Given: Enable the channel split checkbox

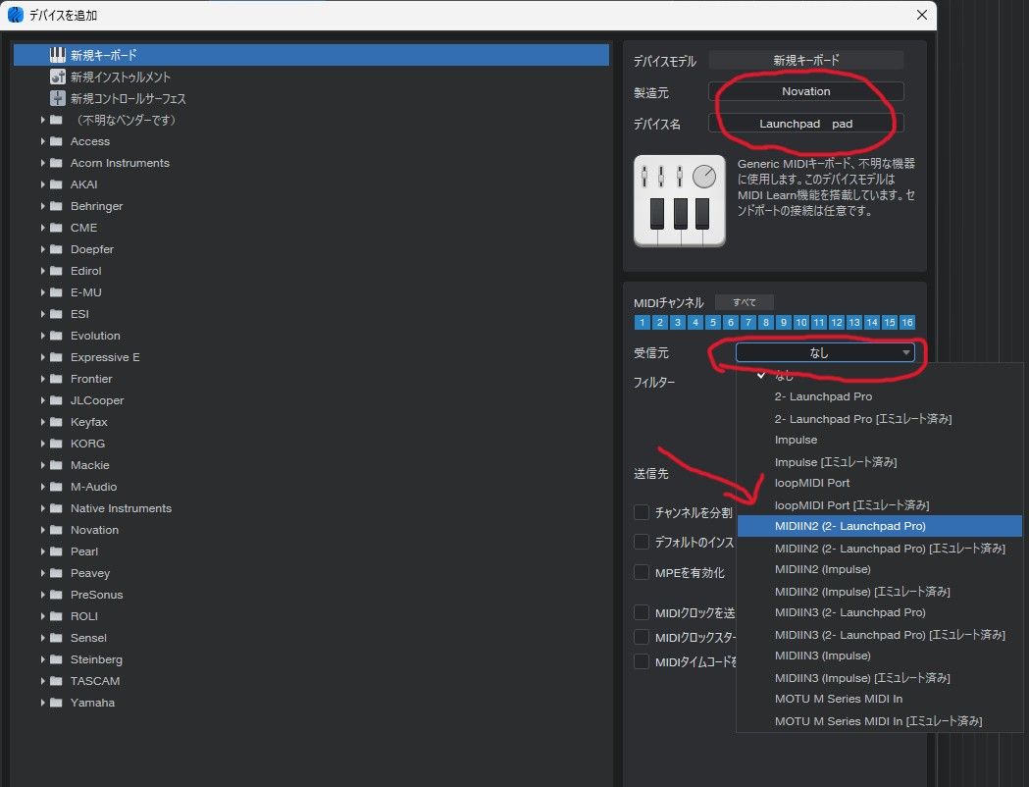Looking at the screenshot, I should click(642, 512).
